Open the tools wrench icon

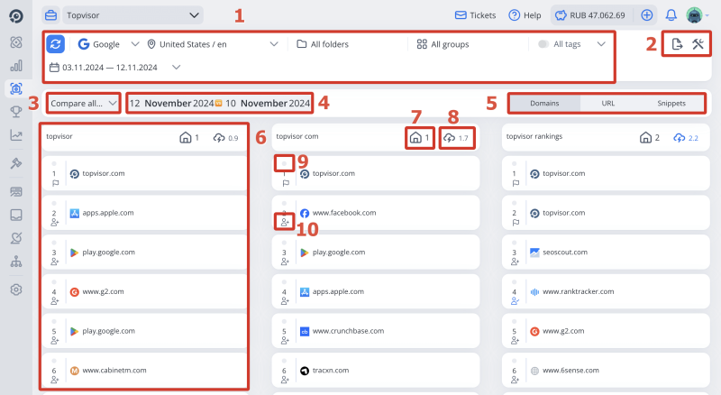pos(698,44)
